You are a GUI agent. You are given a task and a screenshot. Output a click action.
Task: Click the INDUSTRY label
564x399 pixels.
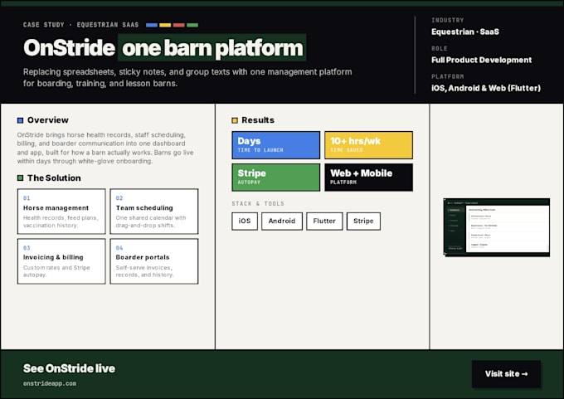click(x=447, y=20)
